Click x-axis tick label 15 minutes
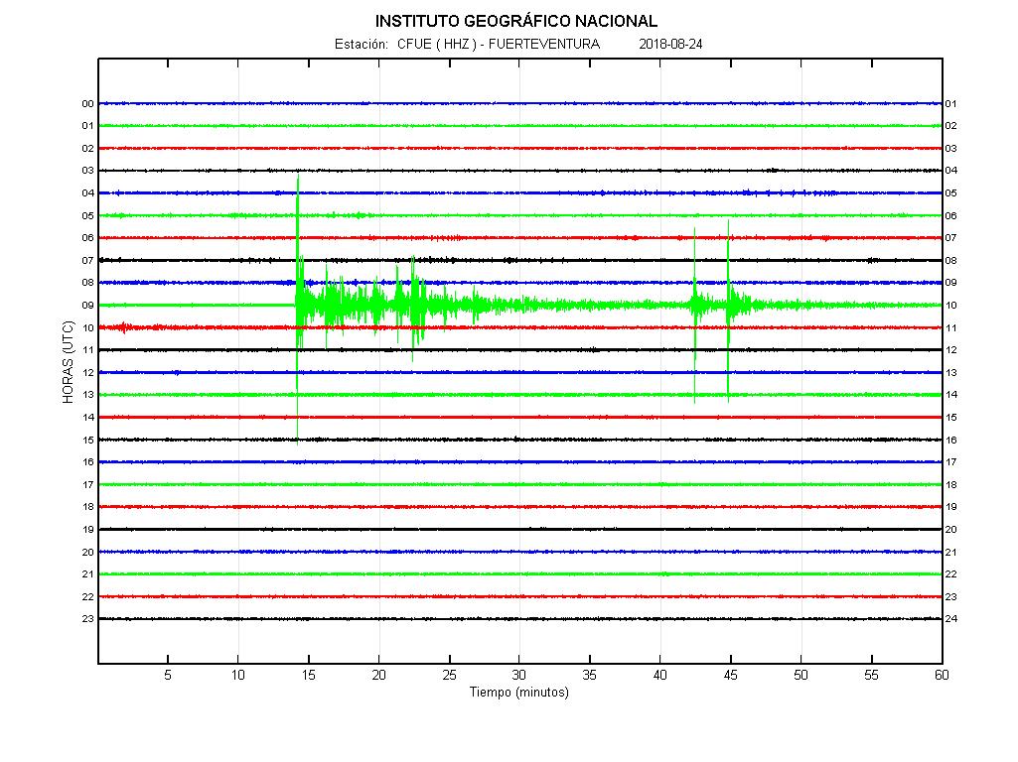The width and height of the screenshot is (1018, 762). point(309,675)
